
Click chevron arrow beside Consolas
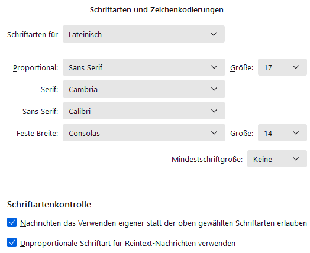[214, 133]
